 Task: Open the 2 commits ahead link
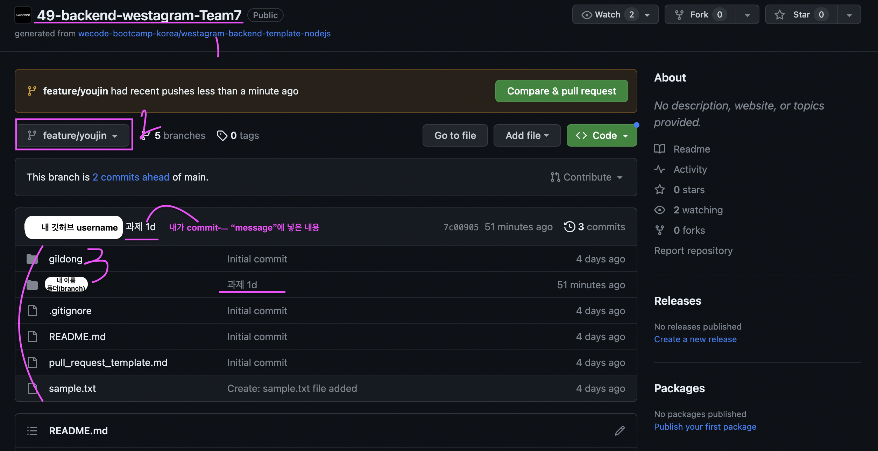coord(131,177)
